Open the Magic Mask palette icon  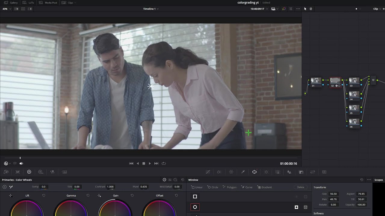278,172
